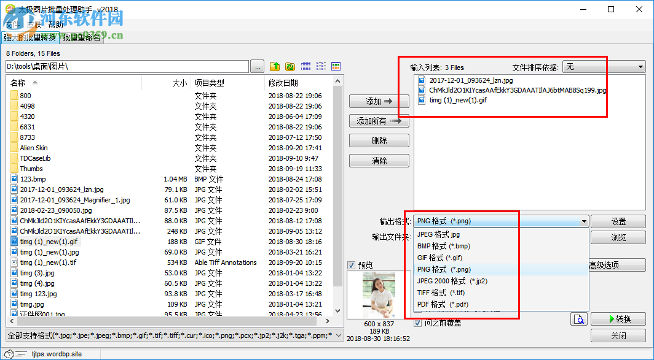
Task: Click icon of ChMkJld2O1KIYcas file in input list
Action: pyautogui.click(x=422, y=90)
